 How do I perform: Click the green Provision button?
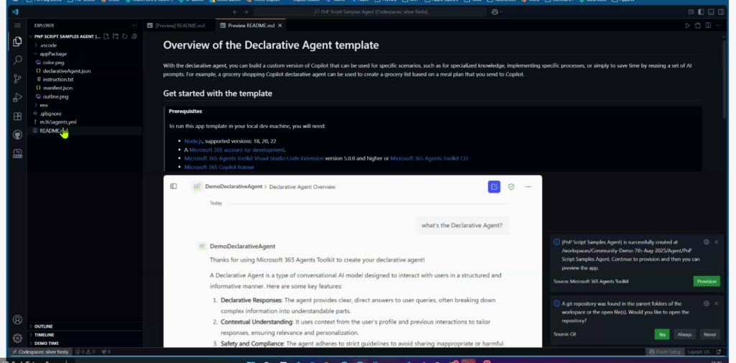click(x=707, y=281)
